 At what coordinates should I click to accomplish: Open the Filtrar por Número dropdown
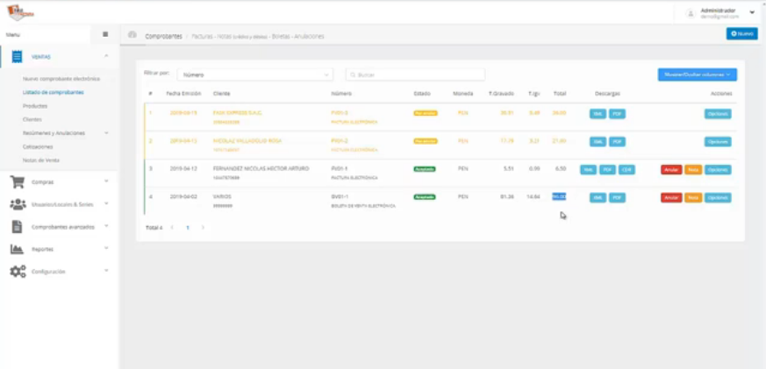[x=255, y=75]
